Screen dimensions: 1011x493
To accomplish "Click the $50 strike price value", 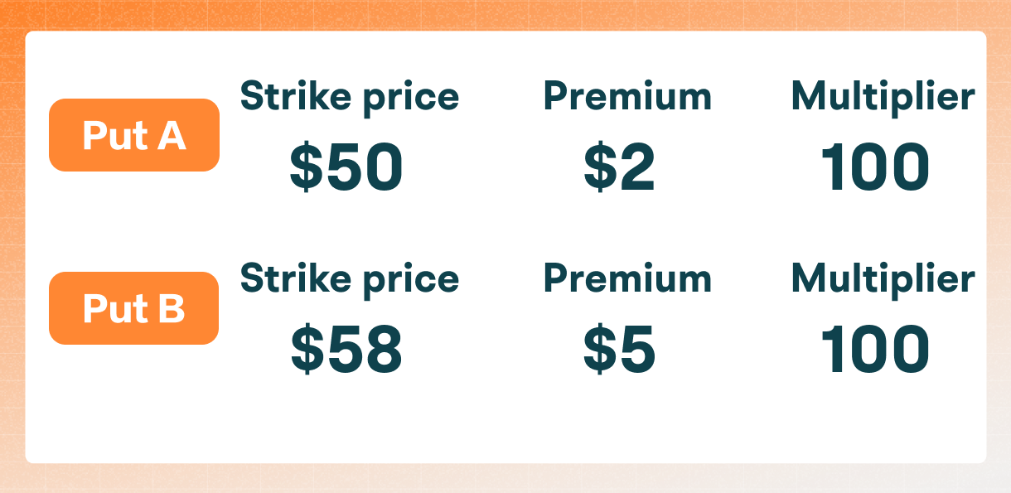I will click(x=346, y=168).
